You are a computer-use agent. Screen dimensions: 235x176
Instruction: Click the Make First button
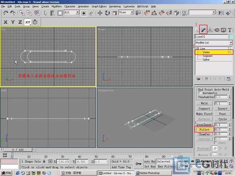click(x=204, y=114)
